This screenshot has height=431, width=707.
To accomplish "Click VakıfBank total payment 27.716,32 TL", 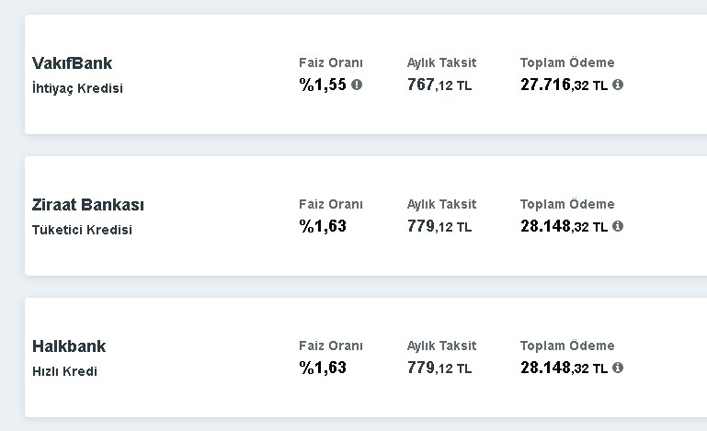I will click(x=564, y=85).
